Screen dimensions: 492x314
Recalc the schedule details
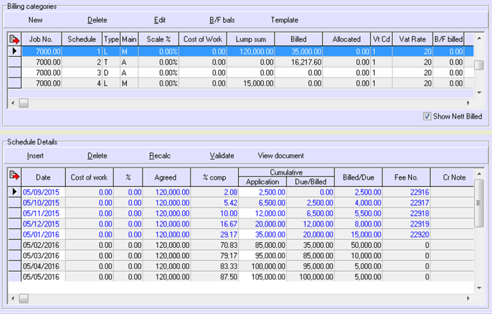point(159,156)
